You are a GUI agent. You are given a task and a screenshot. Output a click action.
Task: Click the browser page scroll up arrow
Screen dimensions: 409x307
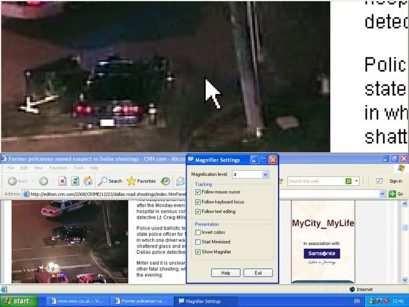click(405, 203)
